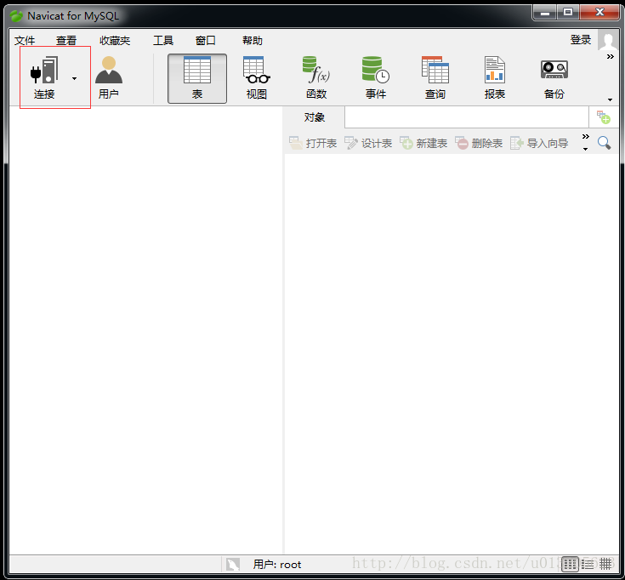625x580 pixels.
Task: Click the new-tab icon with green plus
Action: pyautogui.click(x=604, y=117)
